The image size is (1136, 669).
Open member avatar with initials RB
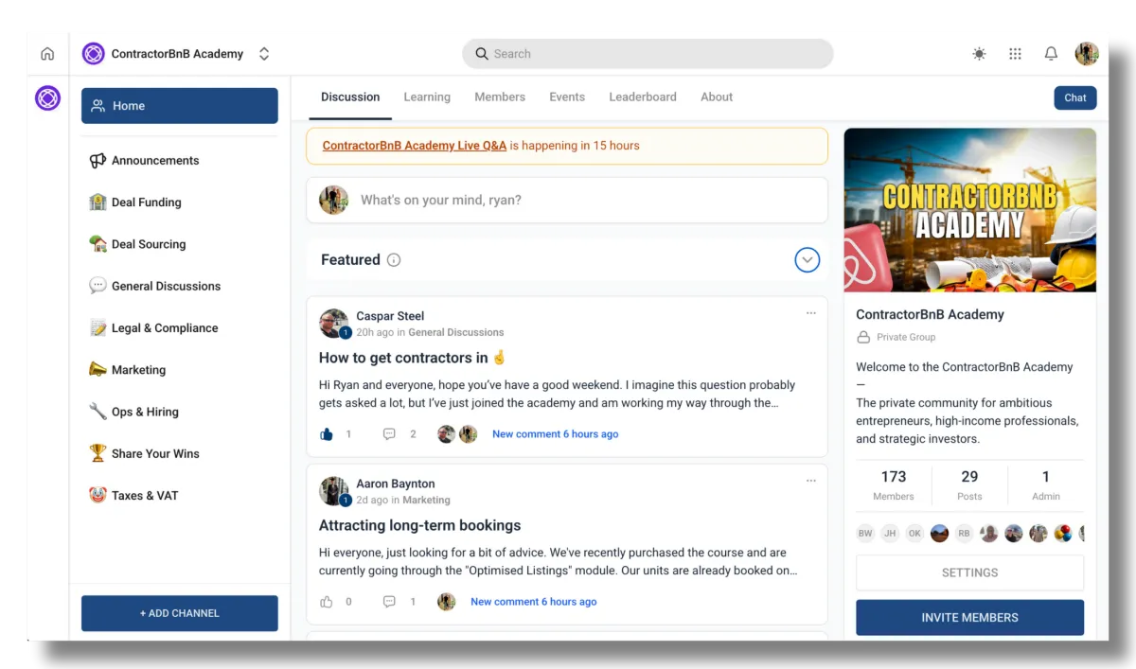(x=964, y=533)
